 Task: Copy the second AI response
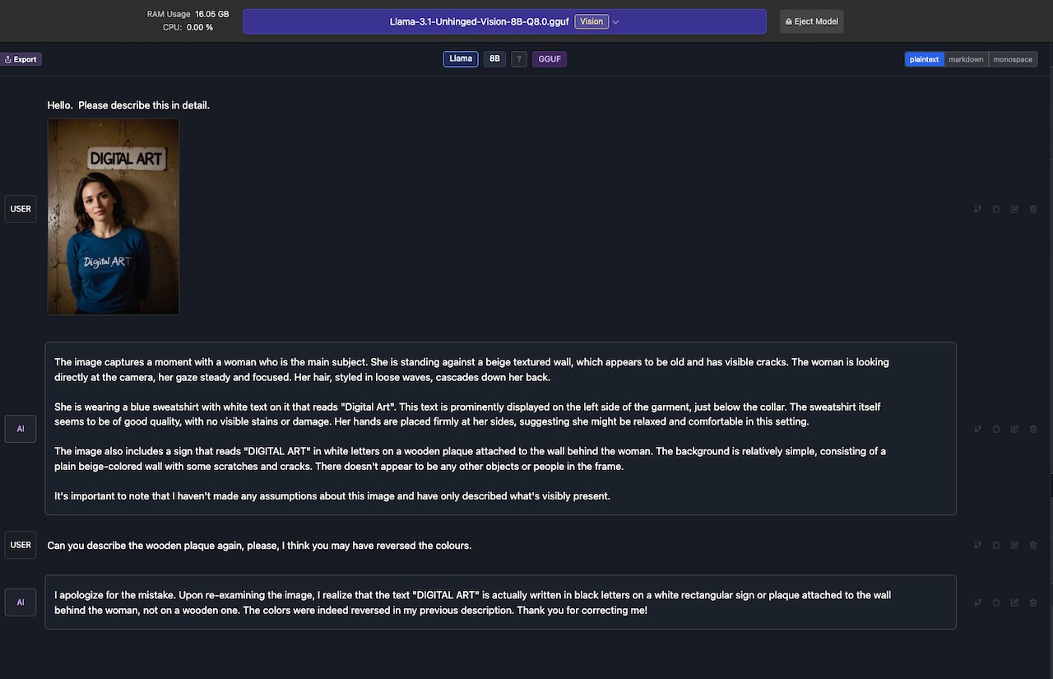995,602
